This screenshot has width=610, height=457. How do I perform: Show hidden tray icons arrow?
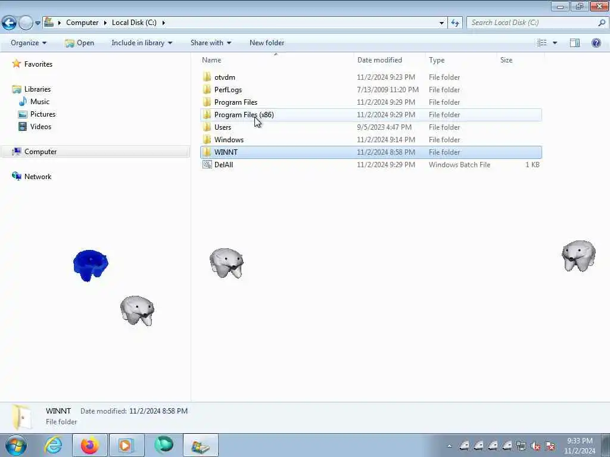coord(449,446)
